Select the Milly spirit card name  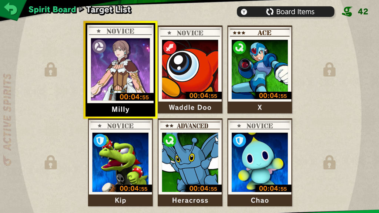point(120,109)
